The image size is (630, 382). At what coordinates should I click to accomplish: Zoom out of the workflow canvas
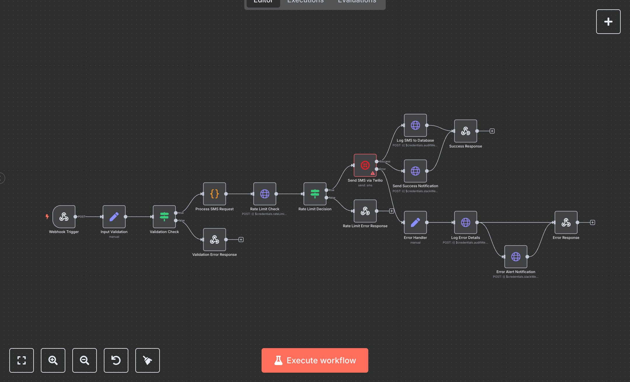pyautogui.click(x=85, y=360)
